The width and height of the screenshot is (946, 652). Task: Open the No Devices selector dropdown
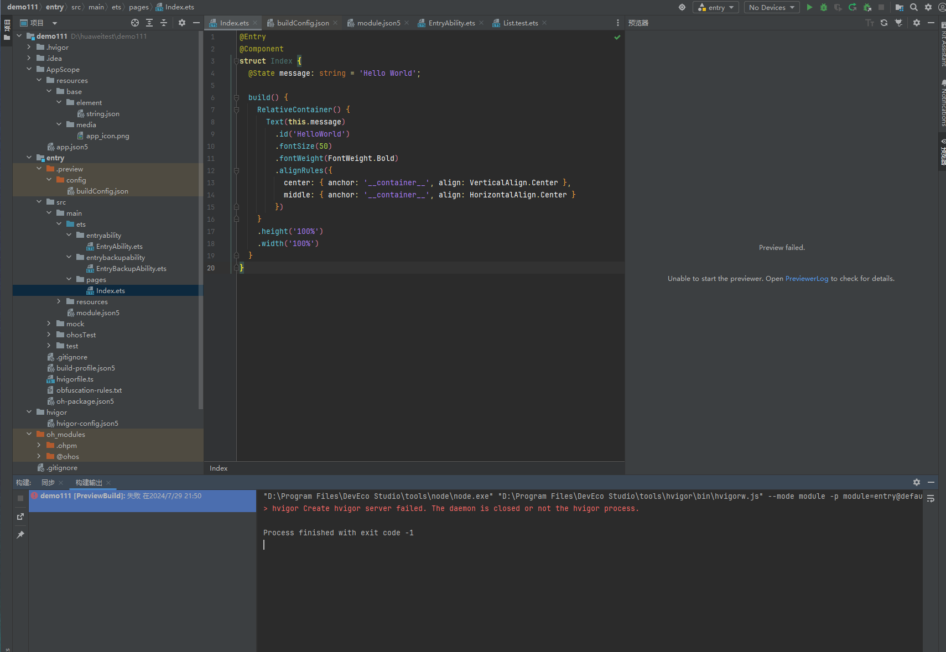(x=772, y=7)
